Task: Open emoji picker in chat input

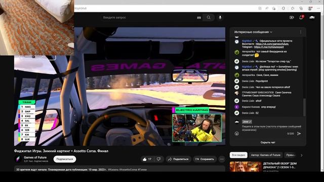Action: coord(237,133)
